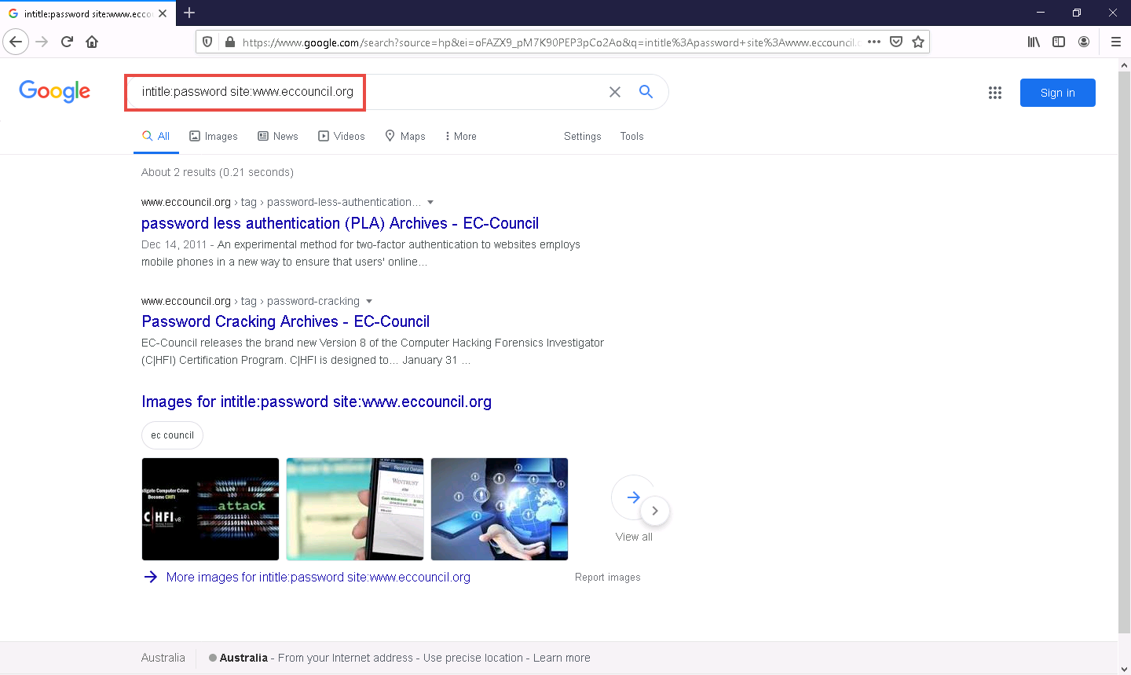Open page actions three-dot menu

[x=874, y=42]
